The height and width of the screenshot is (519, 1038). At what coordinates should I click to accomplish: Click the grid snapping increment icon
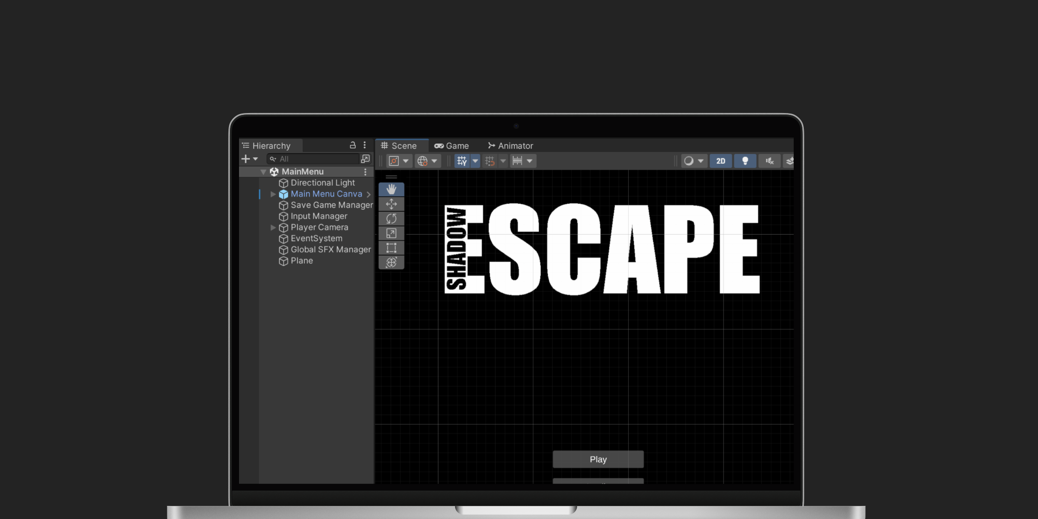490,161
